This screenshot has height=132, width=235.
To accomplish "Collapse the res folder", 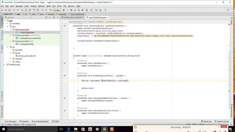I will point(7,47).
